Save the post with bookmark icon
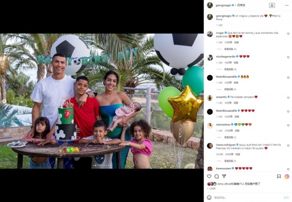 point(279,176)
